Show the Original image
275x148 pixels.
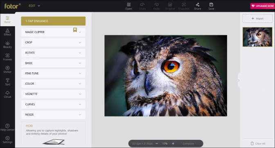[170, 6]
